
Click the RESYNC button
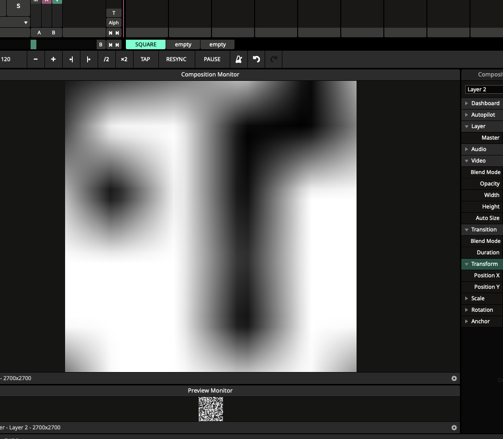coord(176,59)
